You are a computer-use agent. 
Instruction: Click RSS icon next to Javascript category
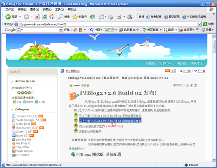click(x=41, y=116)
